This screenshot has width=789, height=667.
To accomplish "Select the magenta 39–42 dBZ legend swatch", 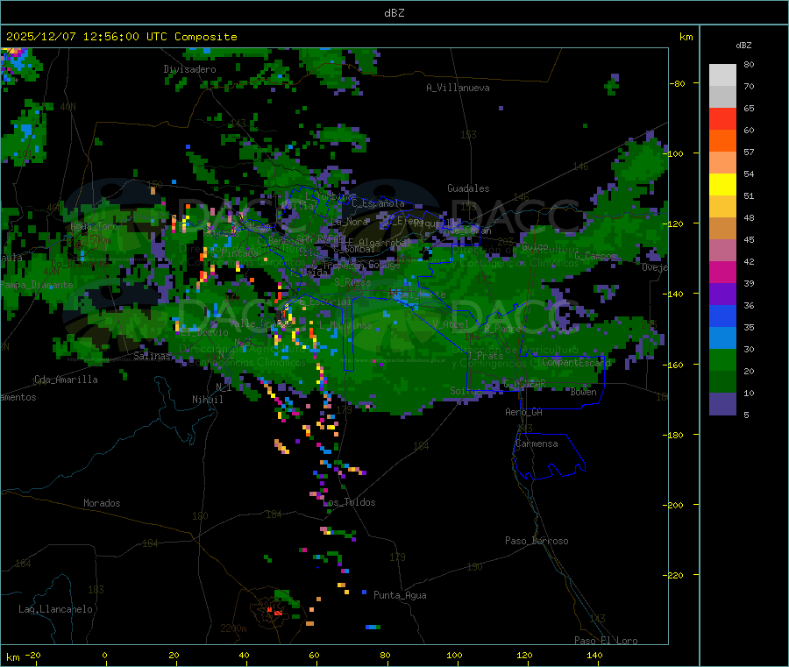I will tap(722, 272).
